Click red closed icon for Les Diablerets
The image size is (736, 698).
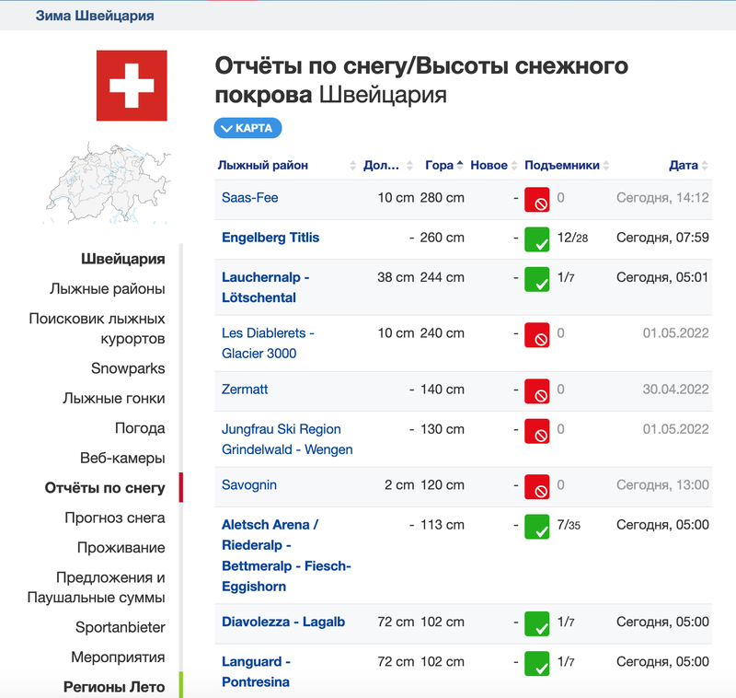pyautogui.click(x=537, y=335)
